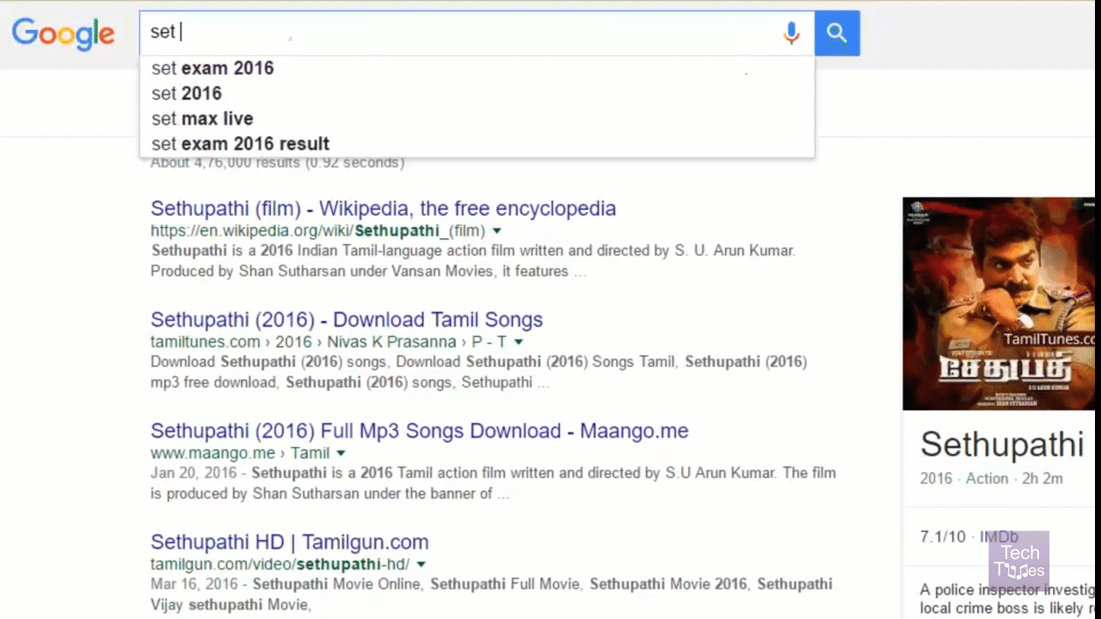Choose the 'set 2016' suggestion
1101x619 pixels.
(187, 94)
